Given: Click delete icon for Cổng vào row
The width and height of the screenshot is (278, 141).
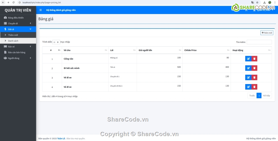Looking at the screenshot, I should pyautogui.click(x=254, y=59).
